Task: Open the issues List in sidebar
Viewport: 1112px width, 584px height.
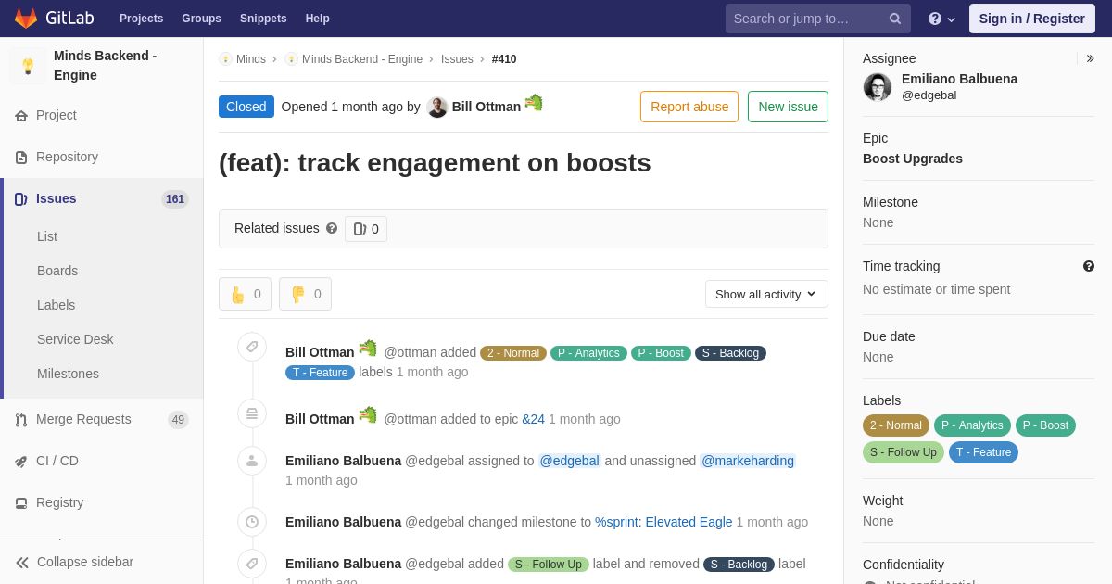Action: click(47, 236)
